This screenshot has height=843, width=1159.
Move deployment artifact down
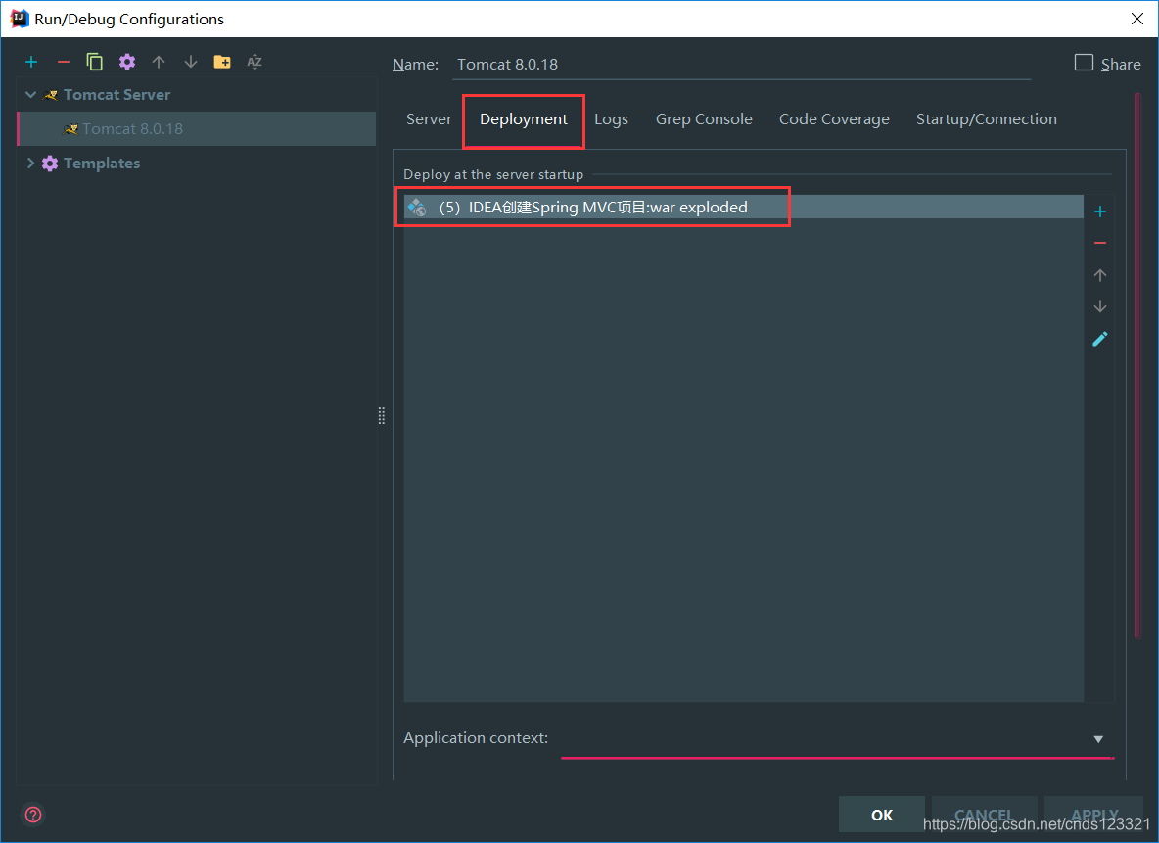pyautogui.click(x=1100, y=306)
